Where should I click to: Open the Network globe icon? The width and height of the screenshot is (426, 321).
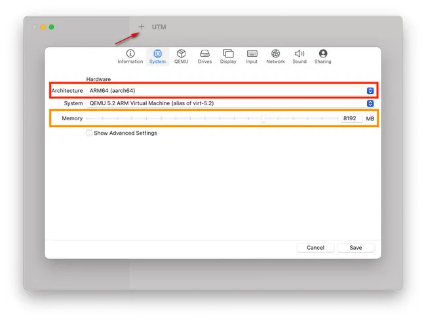(275, 54)
